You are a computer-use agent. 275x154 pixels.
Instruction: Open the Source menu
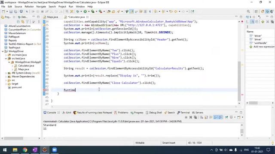pyautogui.click(x=18, y=7)
